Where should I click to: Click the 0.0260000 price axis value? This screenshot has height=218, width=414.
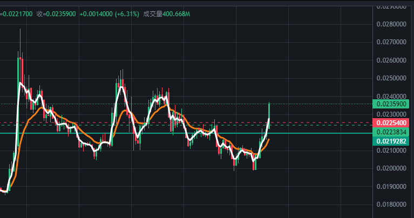point(391,60)
